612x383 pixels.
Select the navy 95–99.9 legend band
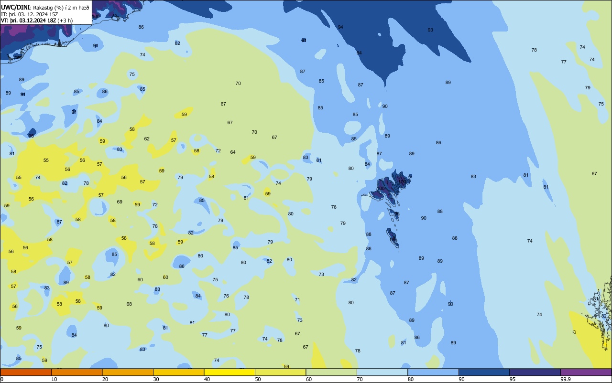pyautogui.click(x=535, y=372)
